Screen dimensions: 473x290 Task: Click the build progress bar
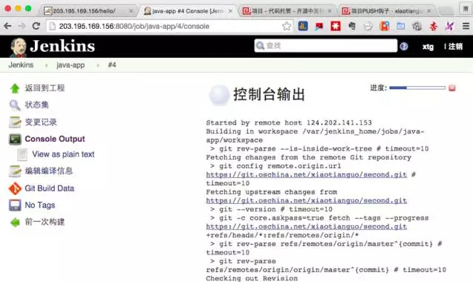[x=417, y=88]
